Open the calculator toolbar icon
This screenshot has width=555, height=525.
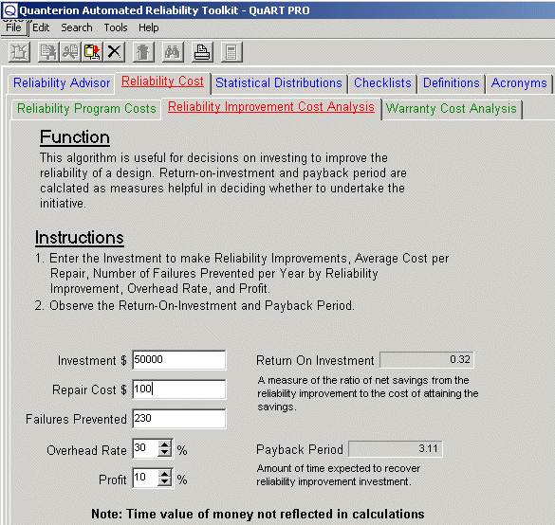pos(231,52)
